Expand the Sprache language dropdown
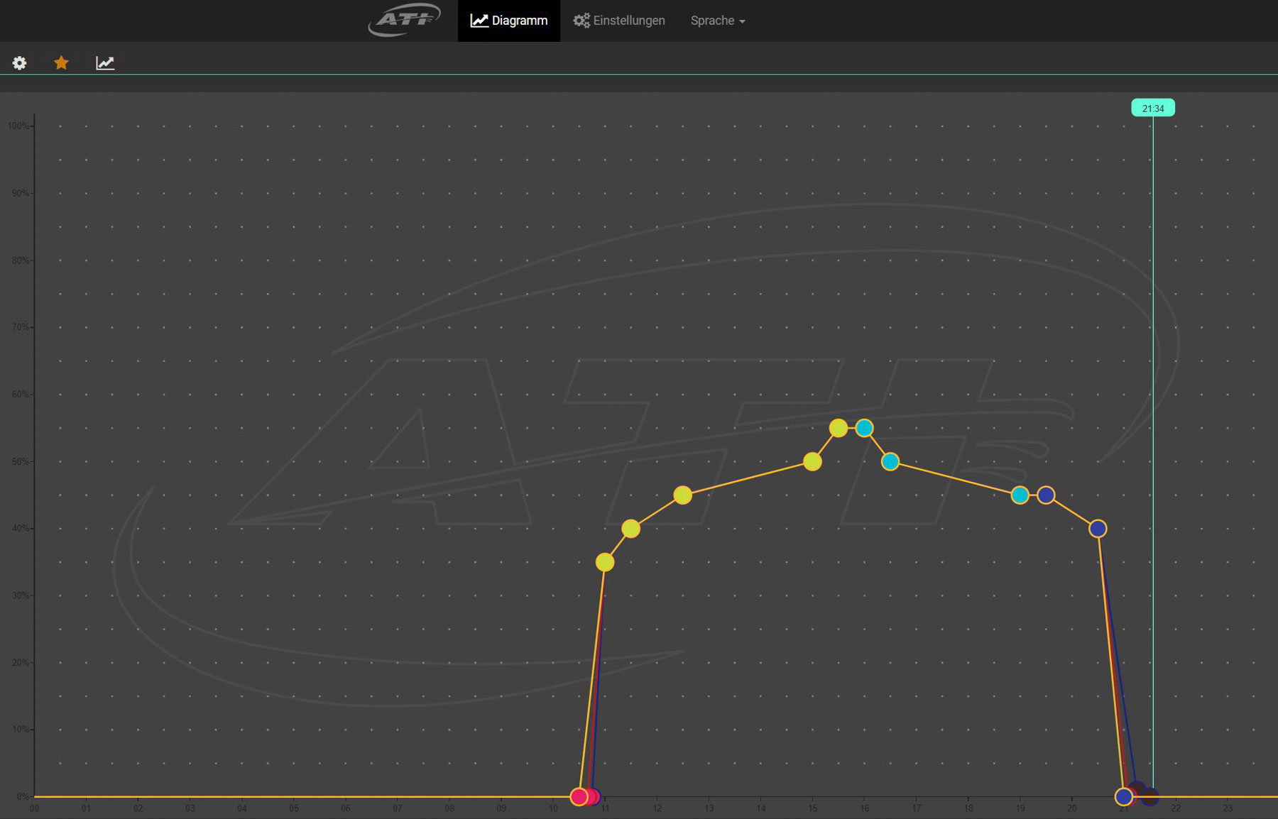 [718, 21]
